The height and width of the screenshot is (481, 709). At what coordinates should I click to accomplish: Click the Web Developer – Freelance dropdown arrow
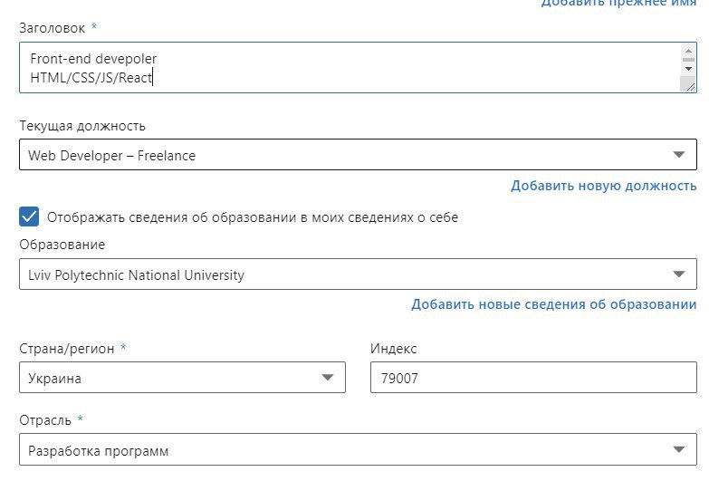click(x=679, y=156)
